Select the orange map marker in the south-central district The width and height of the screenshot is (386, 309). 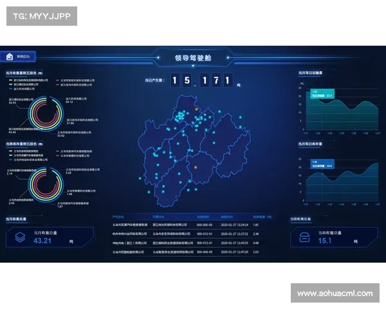196,167
